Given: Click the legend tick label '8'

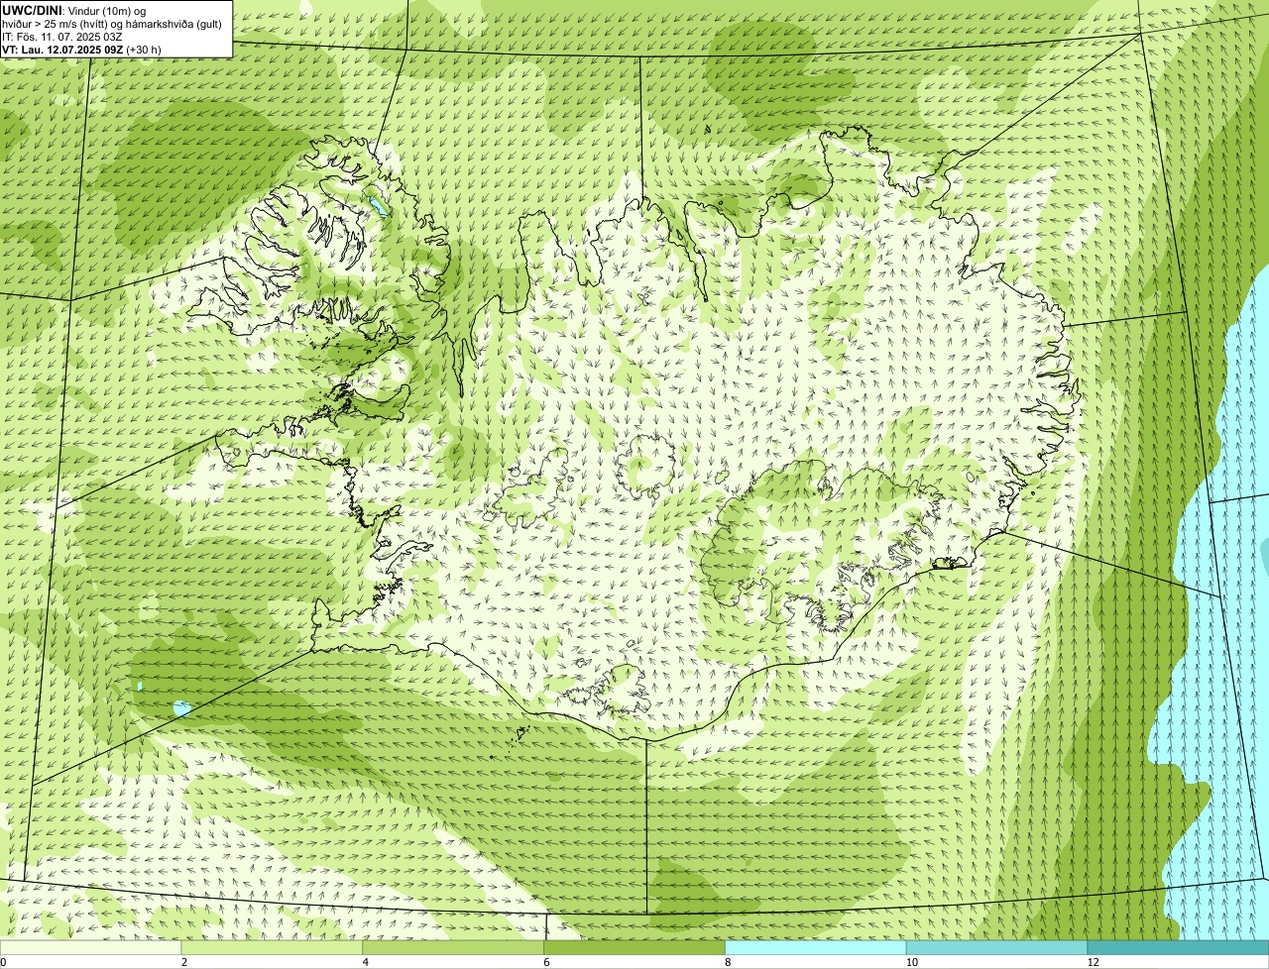Looking at the screenshot, I should click(x=728, y=962).
